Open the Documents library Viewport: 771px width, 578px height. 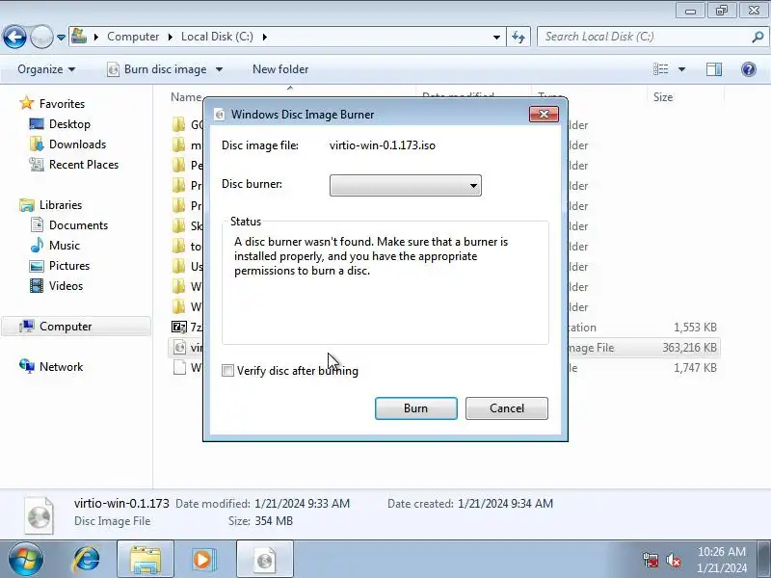68,225
